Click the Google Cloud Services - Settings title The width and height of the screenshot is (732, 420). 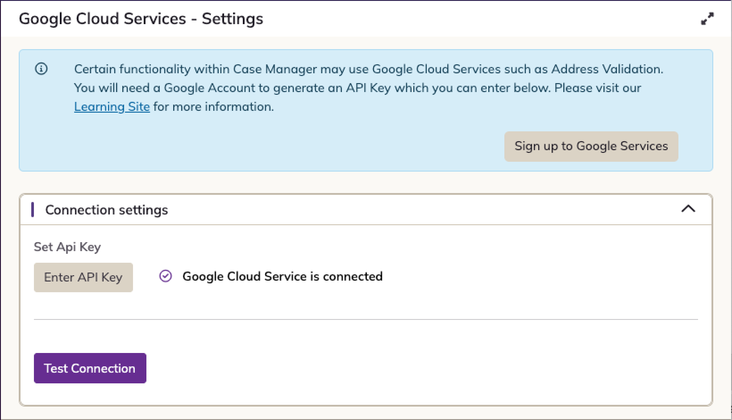pyautogui.click(x=141, y=19)
